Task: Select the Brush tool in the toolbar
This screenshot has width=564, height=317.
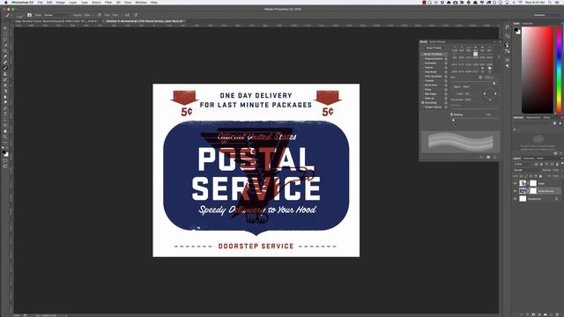Action: [5, 68]
